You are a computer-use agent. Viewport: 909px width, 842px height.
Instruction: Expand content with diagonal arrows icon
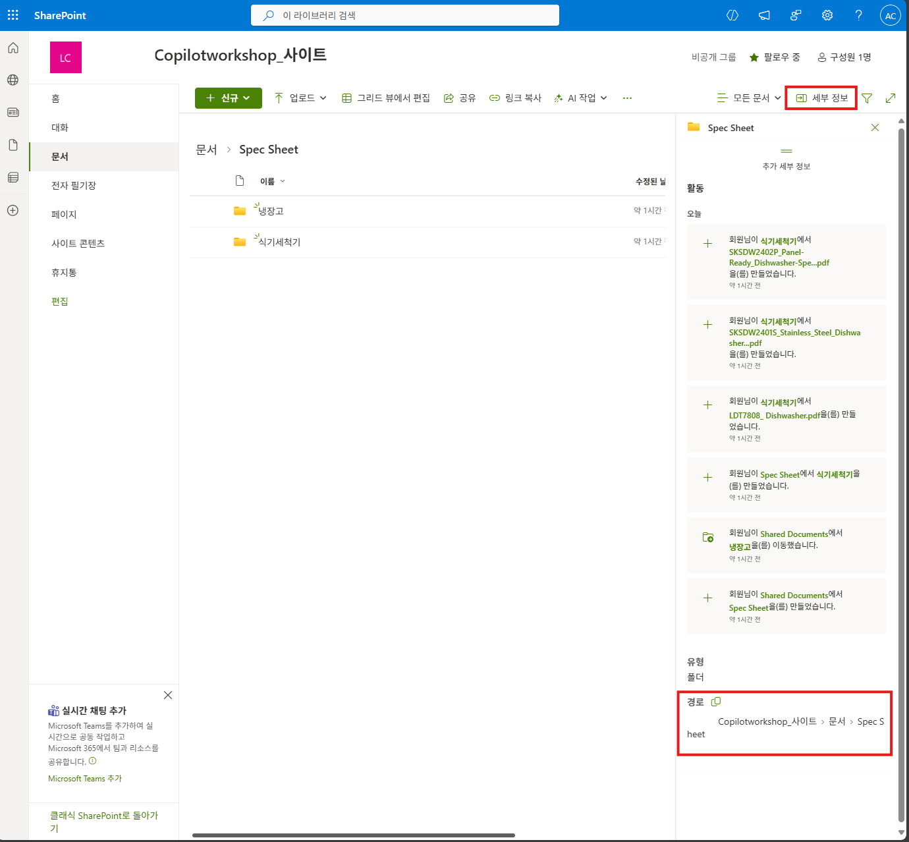[x=891, y=98]
